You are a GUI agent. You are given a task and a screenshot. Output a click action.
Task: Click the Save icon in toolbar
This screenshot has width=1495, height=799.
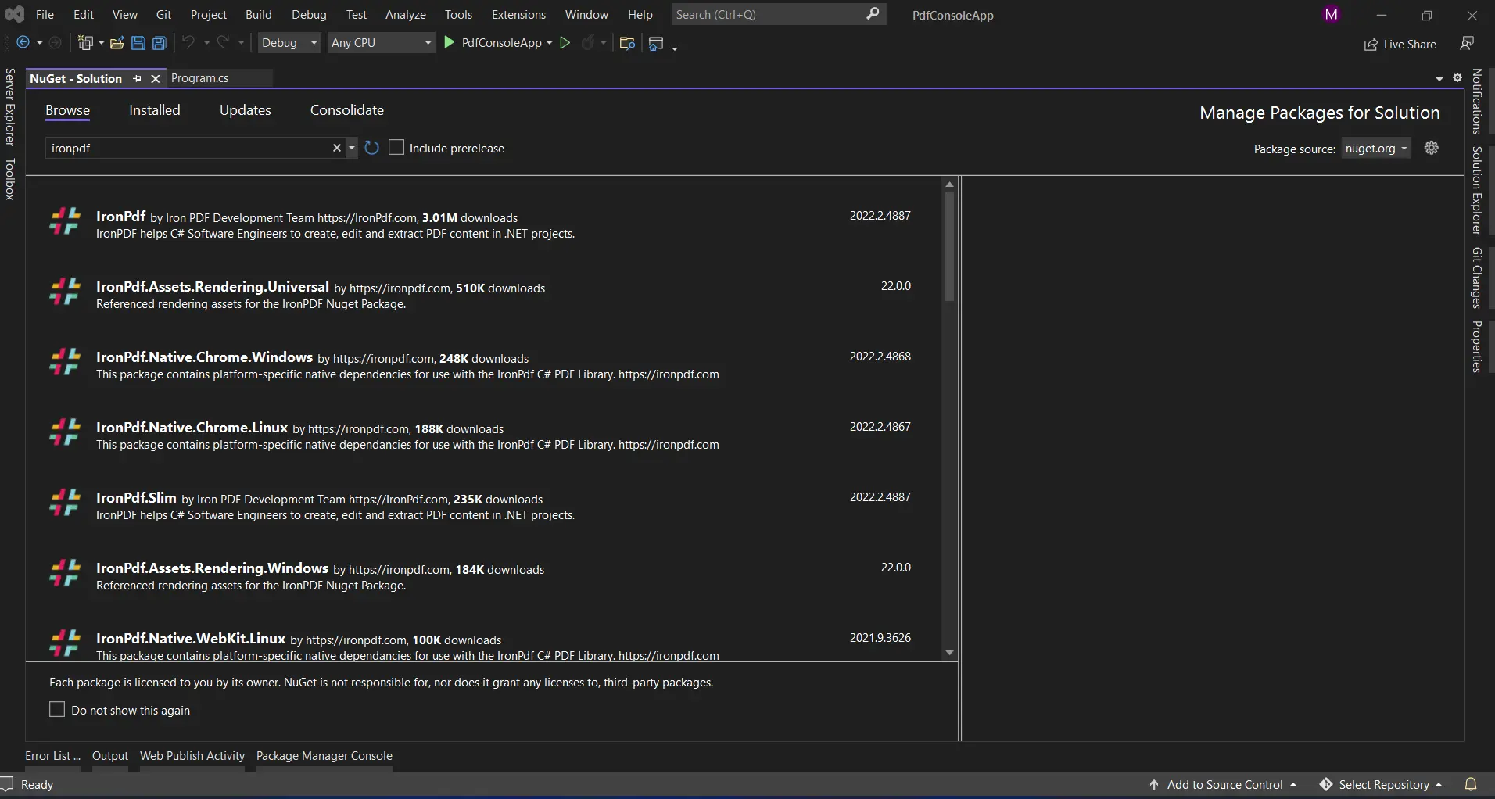(x=138, y=43)
